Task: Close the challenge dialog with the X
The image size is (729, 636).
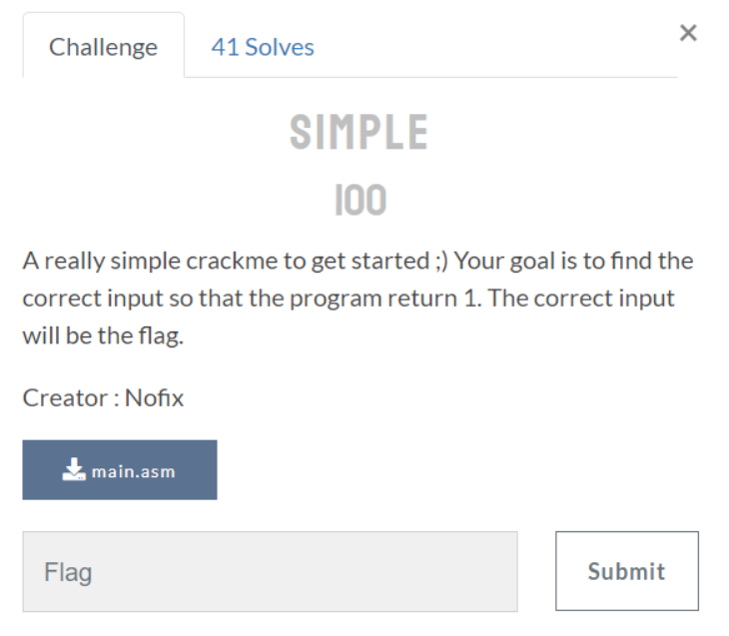Action: pyautogui.click(x=688, y=33)
